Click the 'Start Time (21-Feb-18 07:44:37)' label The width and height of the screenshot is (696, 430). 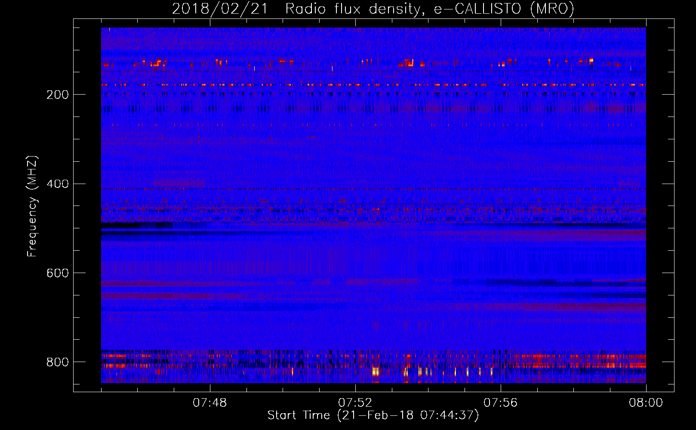pyautogui.click(x=373, y=415)
